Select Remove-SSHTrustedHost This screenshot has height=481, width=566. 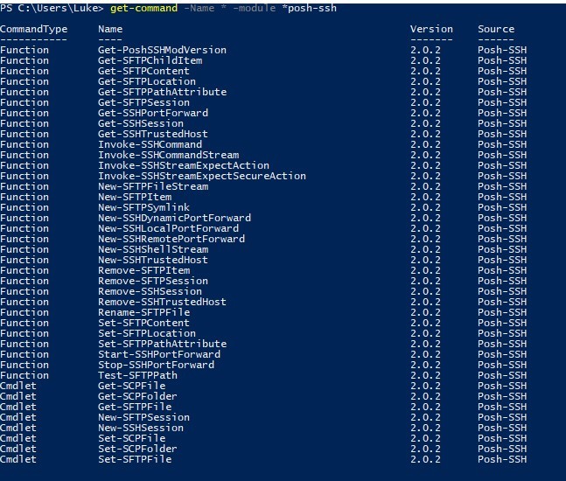click(x=162, y=302)
